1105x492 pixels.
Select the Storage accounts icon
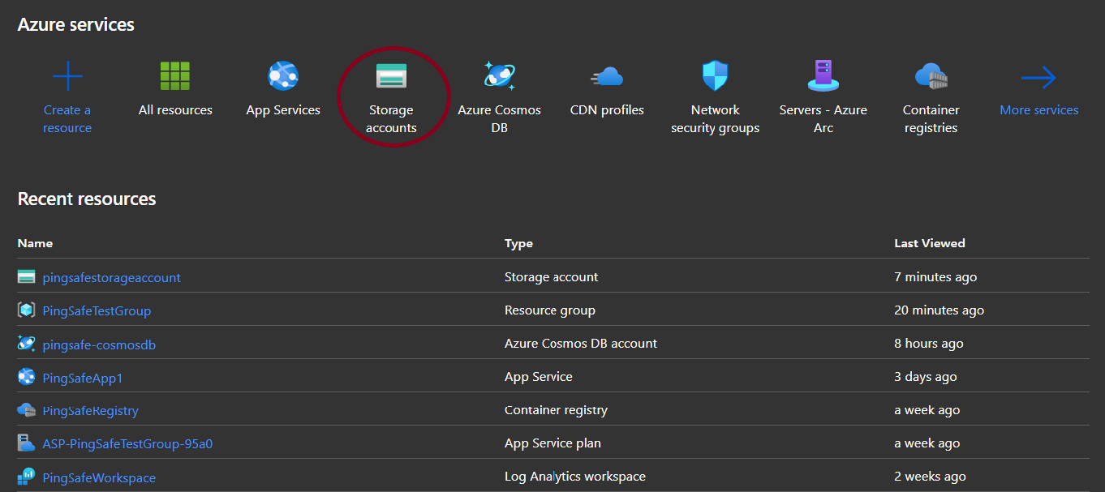[391, 76]
